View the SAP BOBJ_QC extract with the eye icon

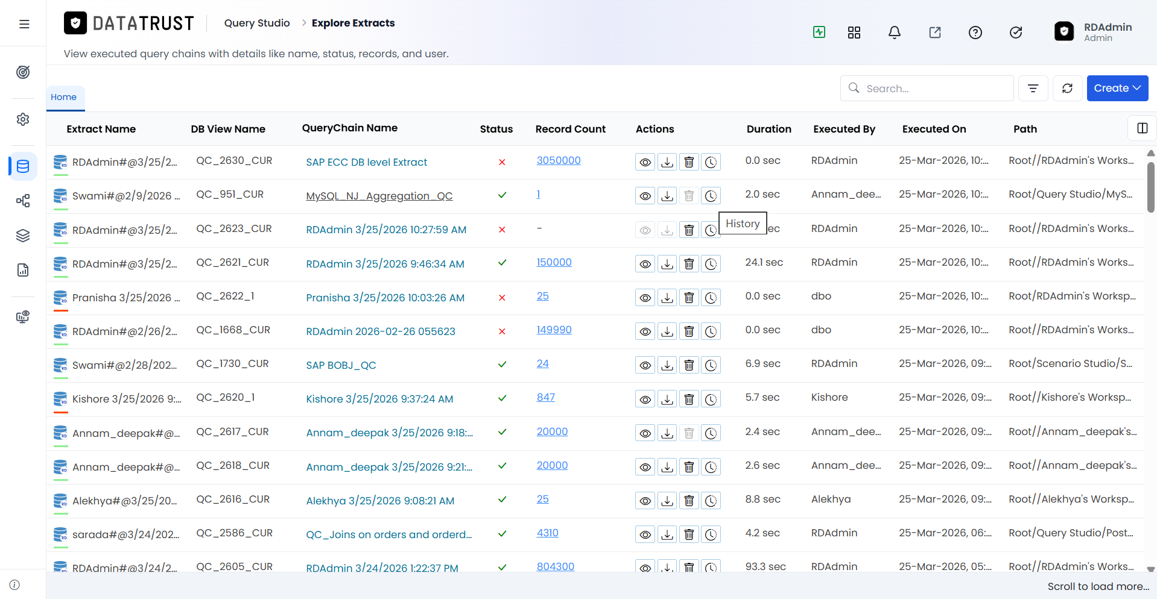coord(645,365)
